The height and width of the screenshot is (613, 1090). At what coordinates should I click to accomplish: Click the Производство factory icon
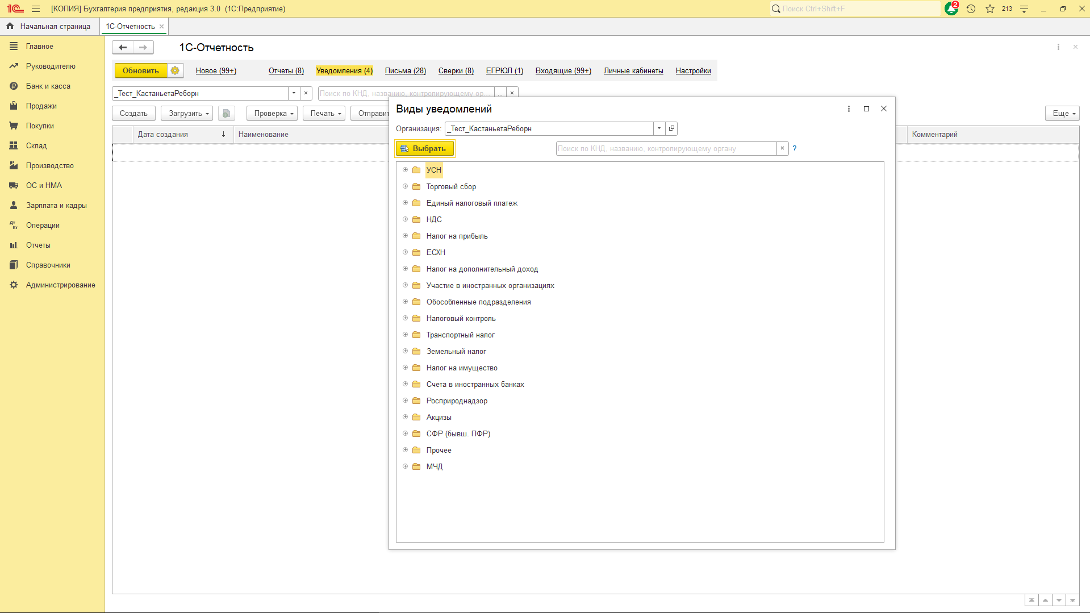(14, 165)
